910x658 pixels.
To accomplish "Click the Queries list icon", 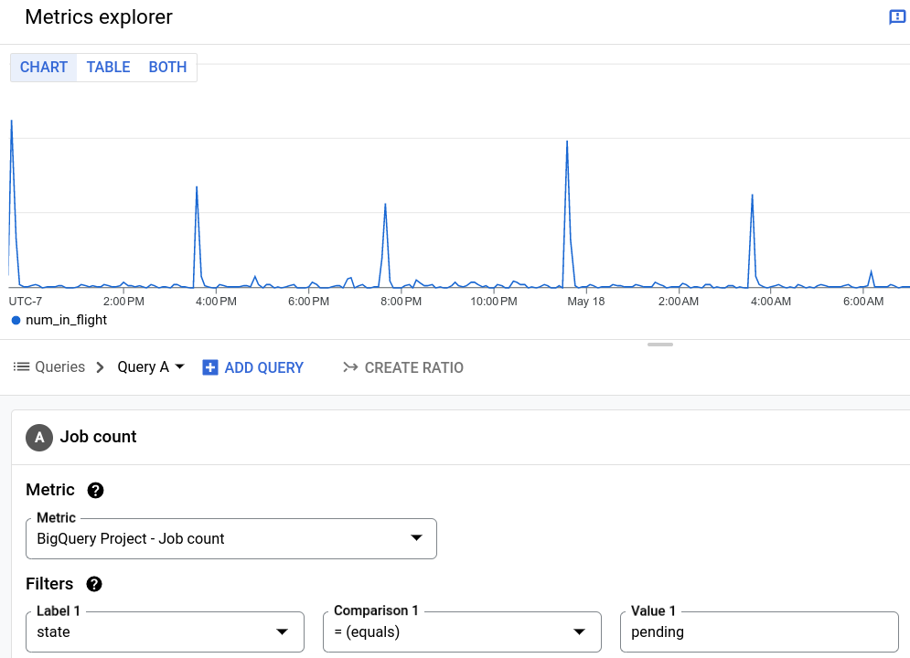I will point(20,366).
